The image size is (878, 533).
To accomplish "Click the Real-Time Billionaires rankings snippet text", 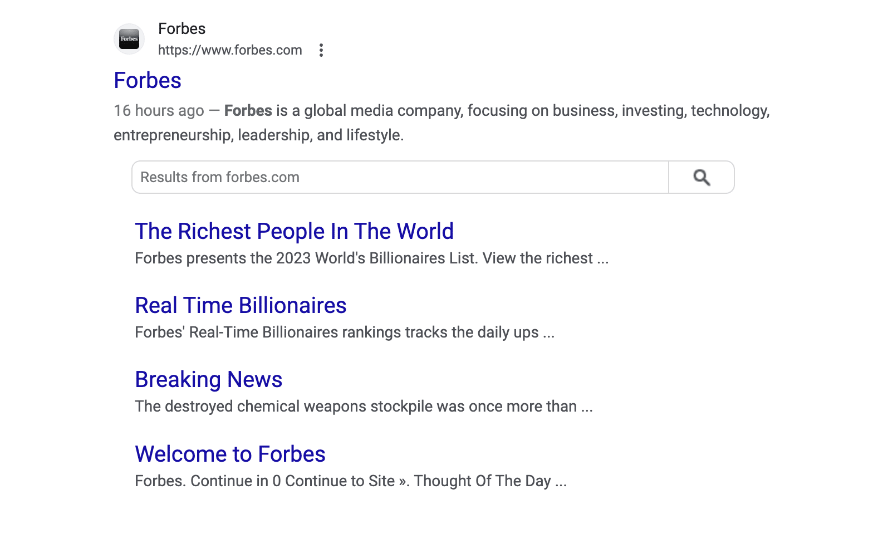I will [x=345, y=332].
